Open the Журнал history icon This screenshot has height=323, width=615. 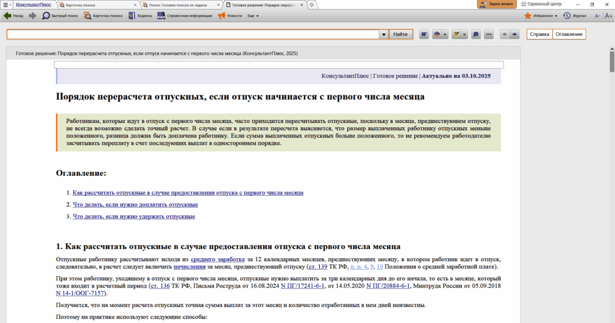567,16
